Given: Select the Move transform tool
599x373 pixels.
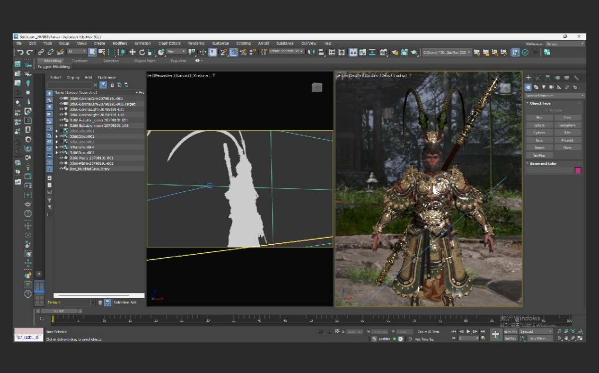Looking at the screenshot, I should [x=132, y=52].
